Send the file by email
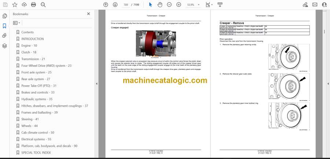 tap(315, 5)
